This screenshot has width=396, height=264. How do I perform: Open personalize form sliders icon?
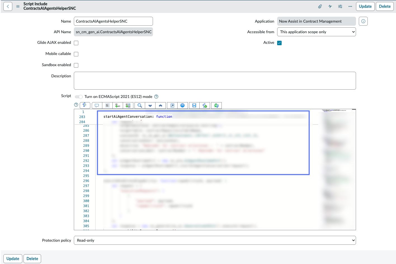(x=340, y=6)
